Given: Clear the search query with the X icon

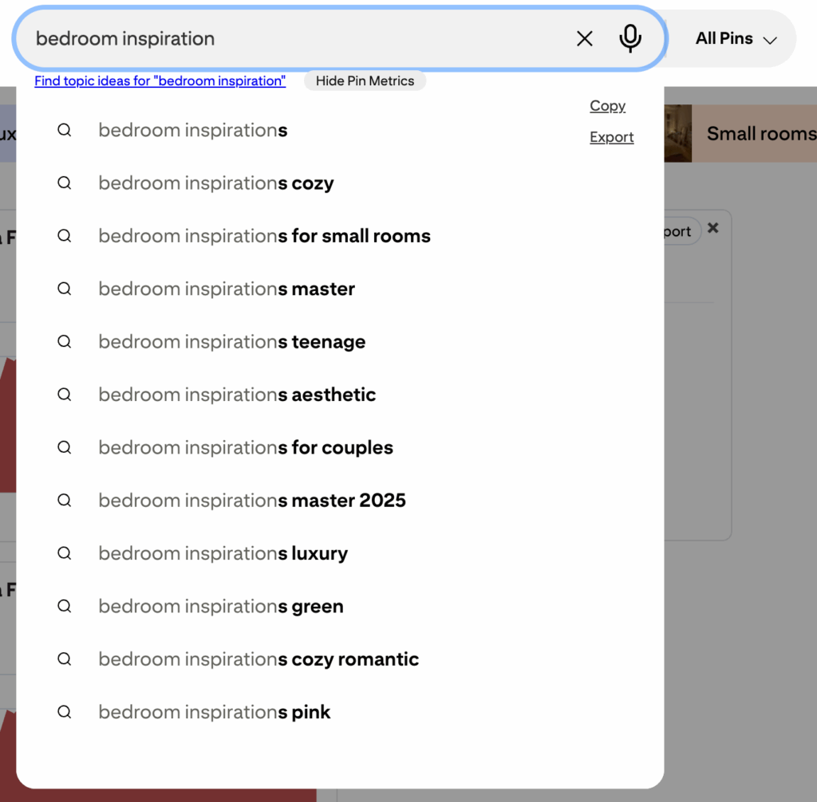Looking at the screenshot, I should (584, 38).
